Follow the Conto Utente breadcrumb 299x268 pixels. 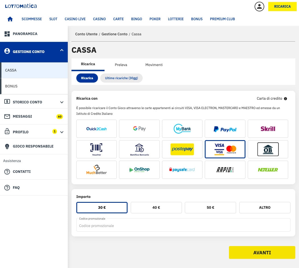(x=86, y=34)
